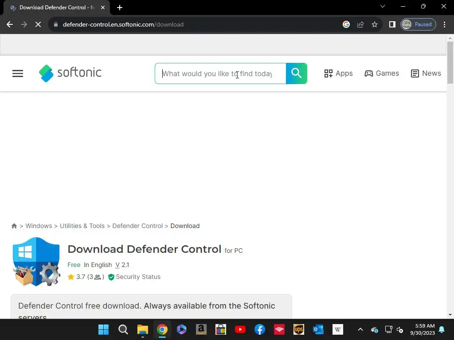Open the Paused profile button
The image size is (454, 340).
click(418, 24)
